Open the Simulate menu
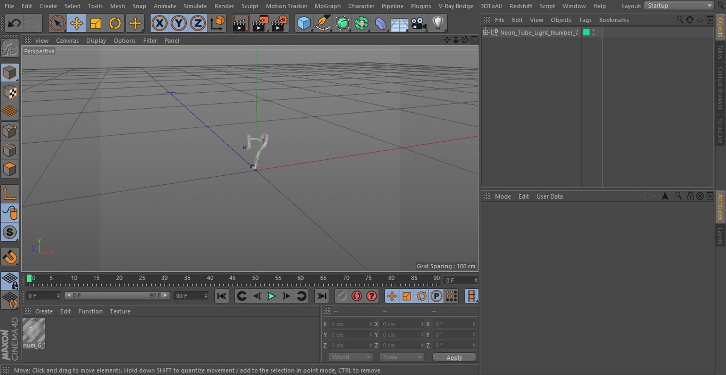The width and height of the screenshot is (726, 375). (195, 6)
